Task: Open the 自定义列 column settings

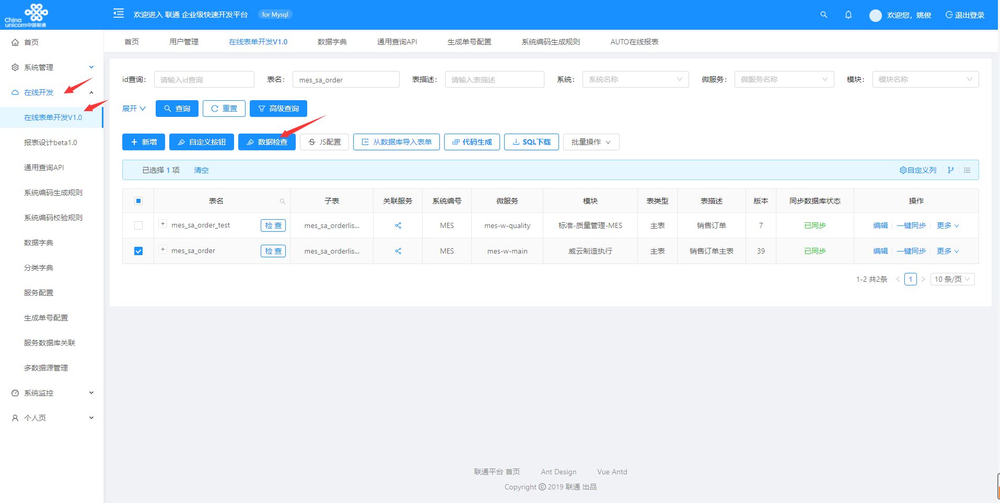Action: (x=918, y=170)
